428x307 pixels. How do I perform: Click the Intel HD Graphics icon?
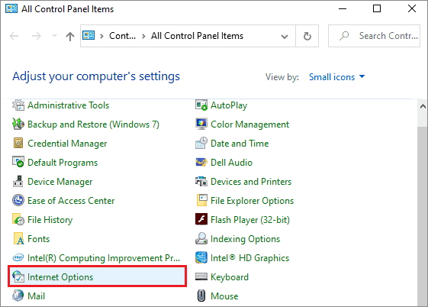point(201,257)
